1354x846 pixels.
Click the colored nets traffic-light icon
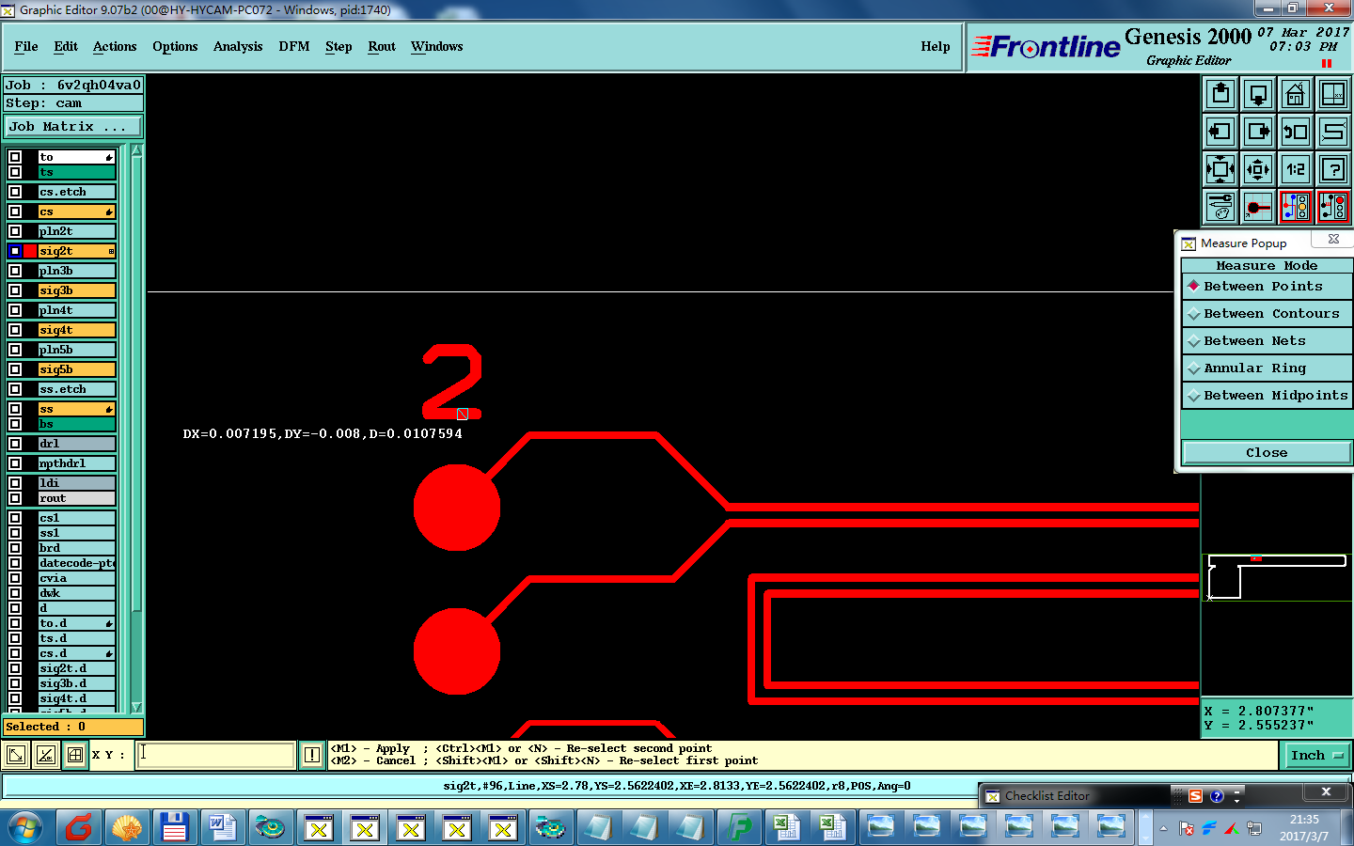(1296, 207)
